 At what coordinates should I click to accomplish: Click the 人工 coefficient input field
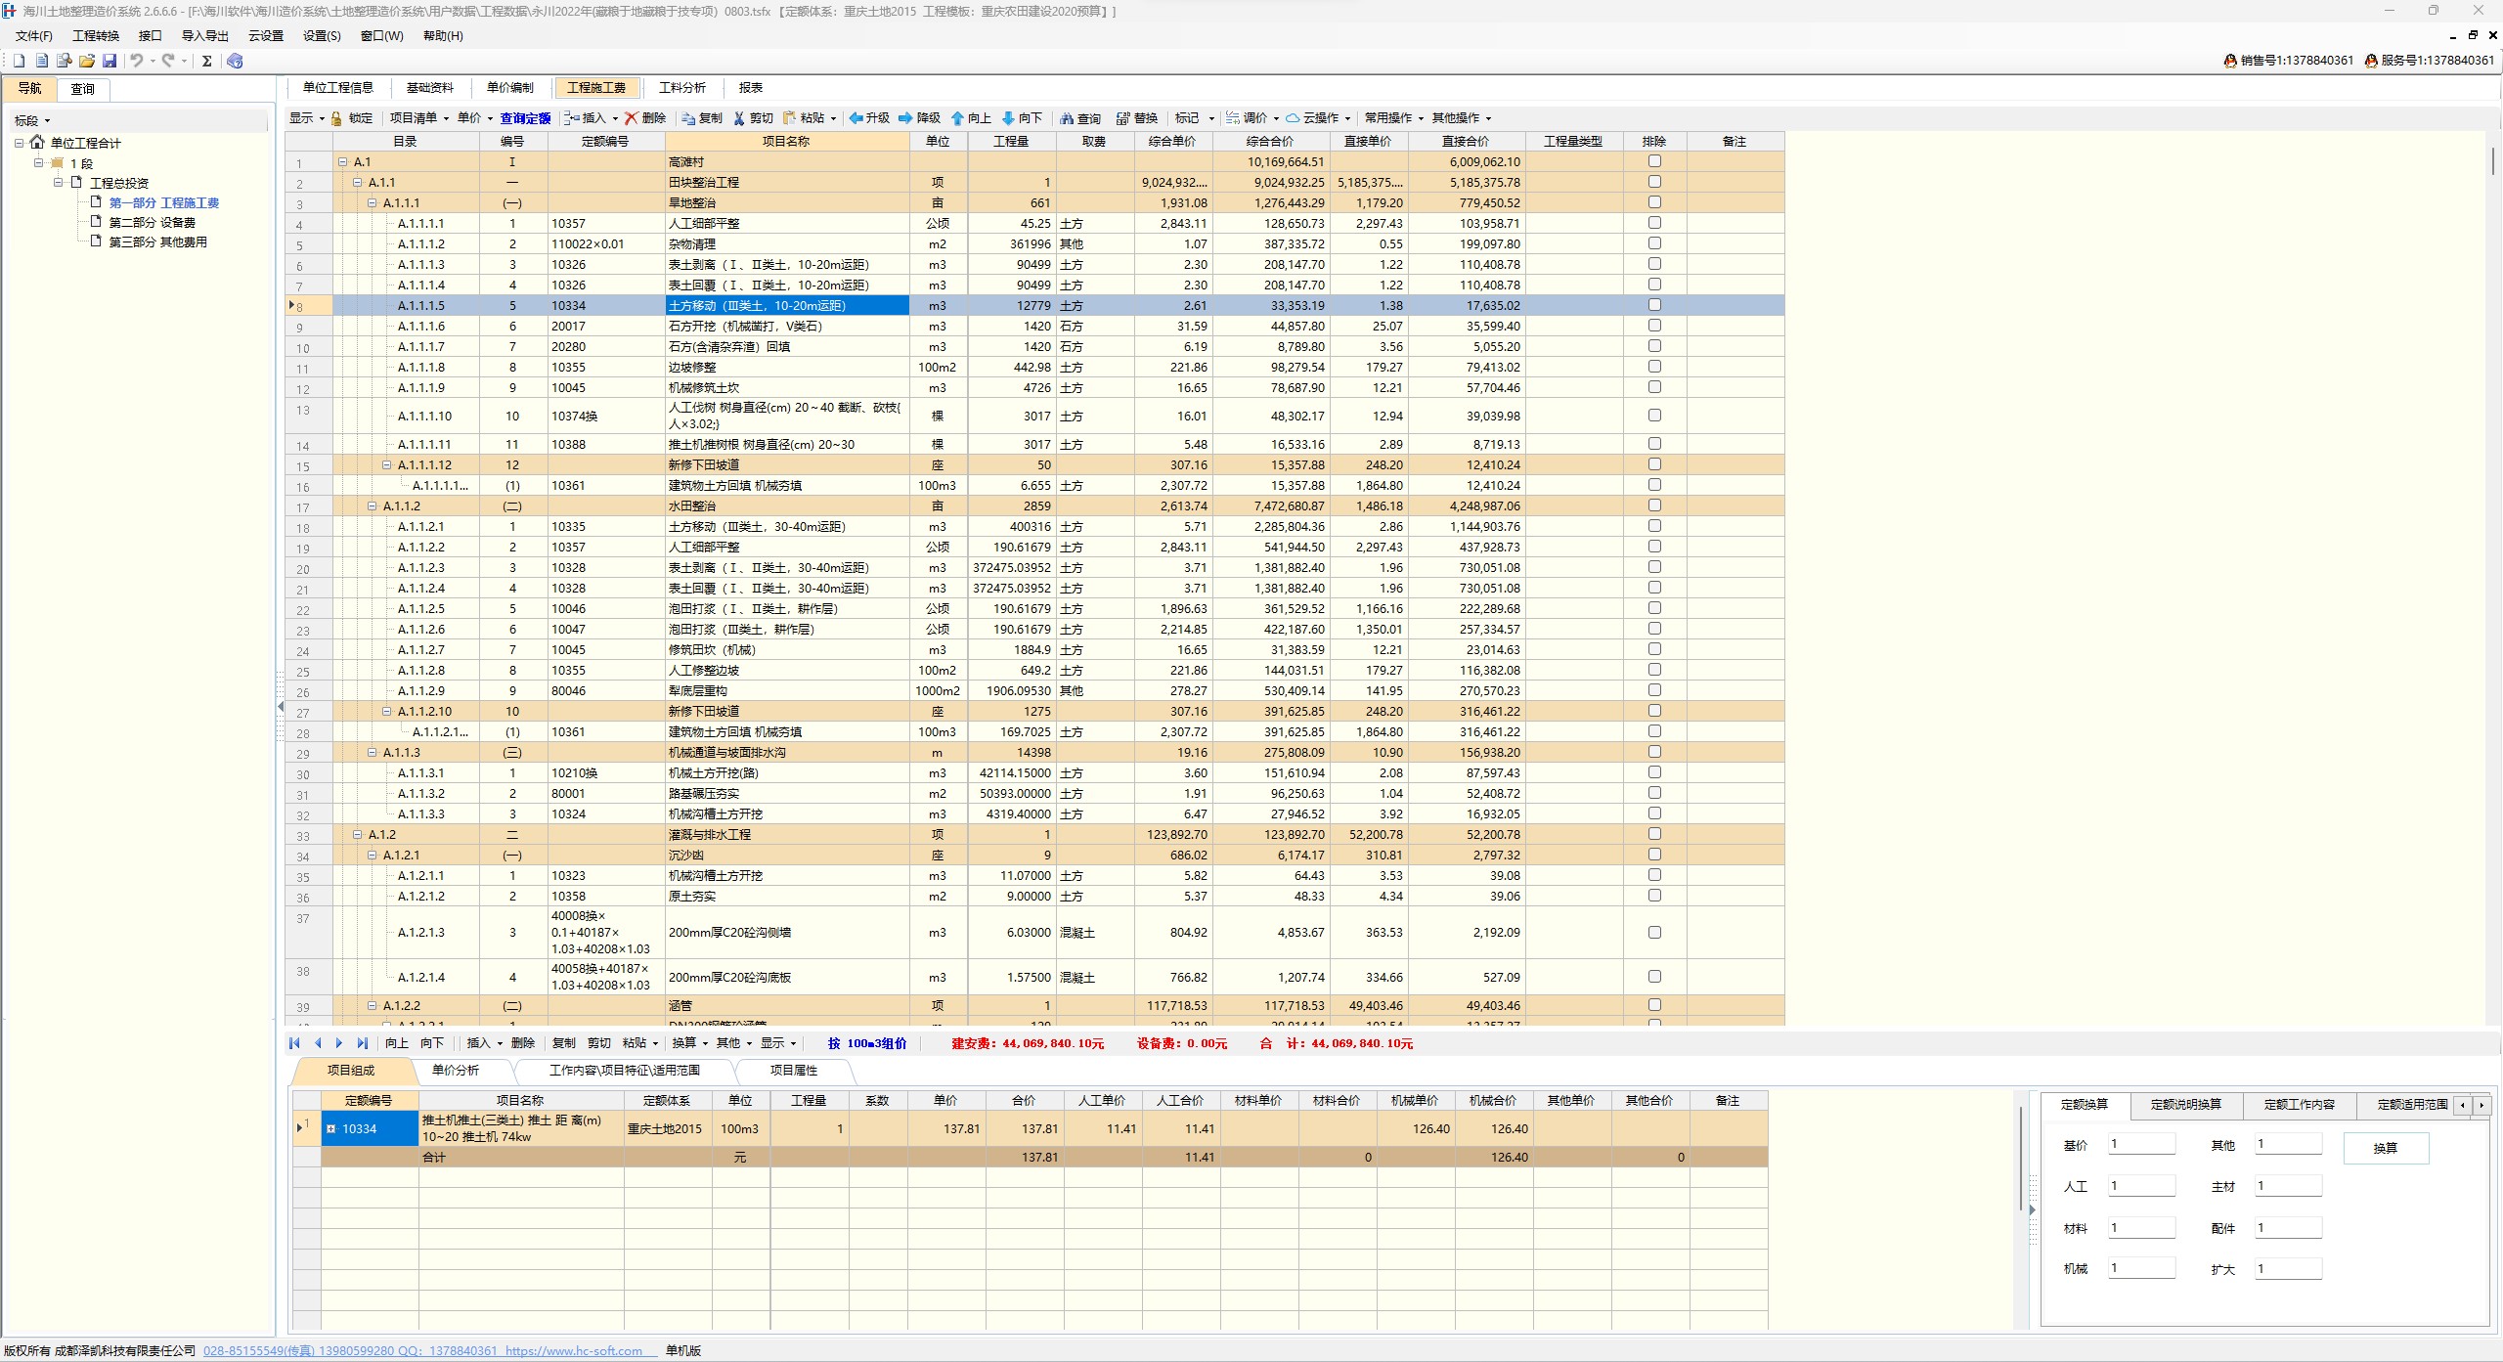pos(2141,1186)
